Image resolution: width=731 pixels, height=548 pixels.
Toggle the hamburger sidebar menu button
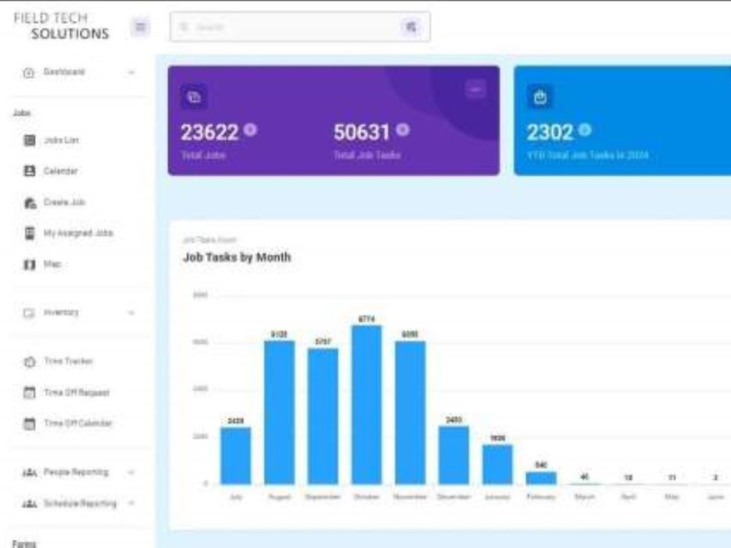[140, 27]
